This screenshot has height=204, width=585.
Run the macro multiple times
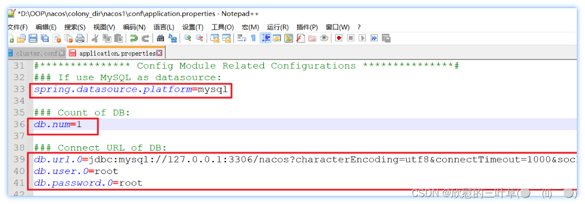pos(374,38)
